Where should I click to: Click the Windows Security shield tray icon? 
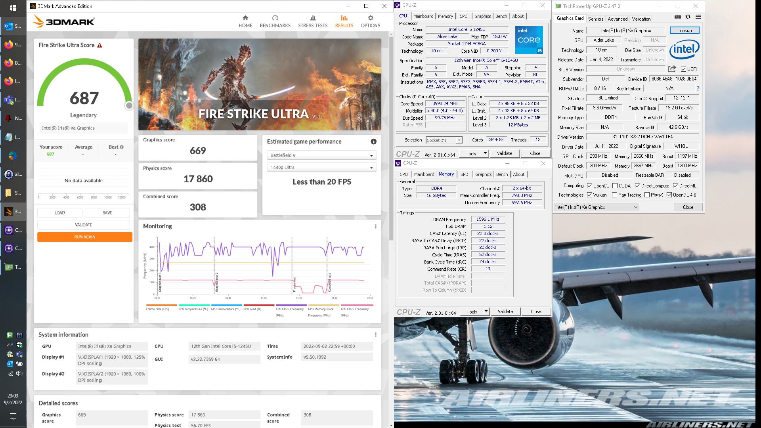(x=19, y=345)
